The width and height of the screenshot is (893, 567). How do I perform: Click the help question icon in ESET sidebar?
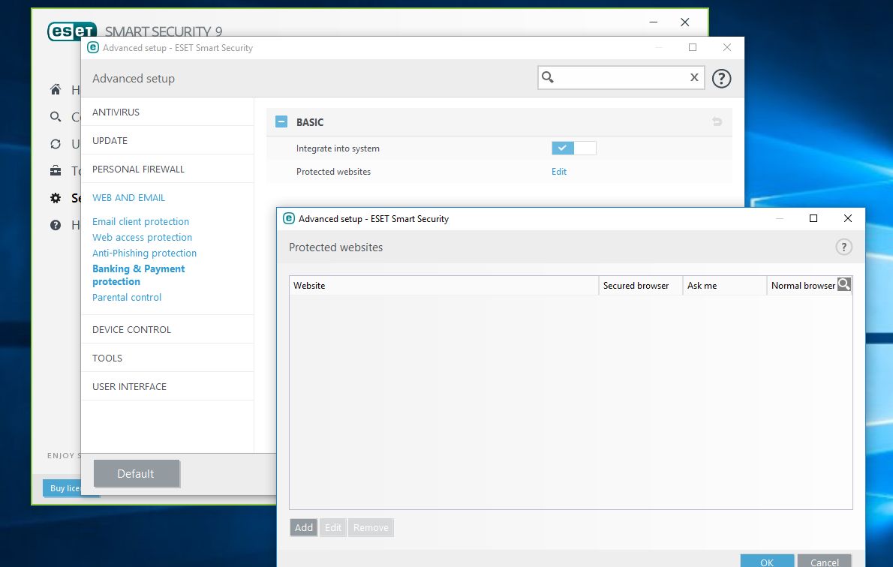(56, 225)
